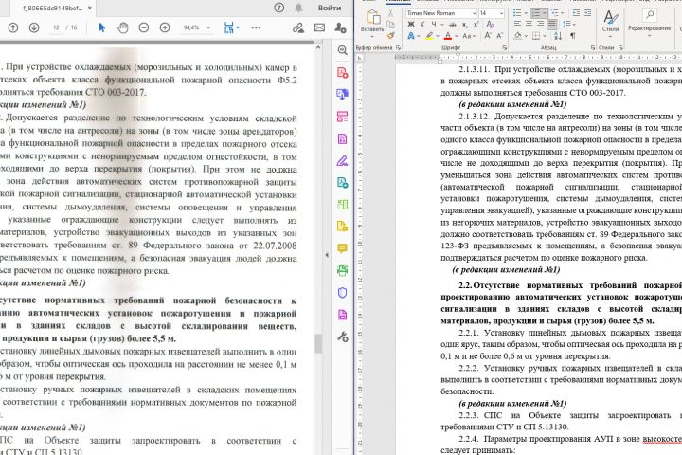
Task: Click the Войти sign-in button
Action: (330, 8)
